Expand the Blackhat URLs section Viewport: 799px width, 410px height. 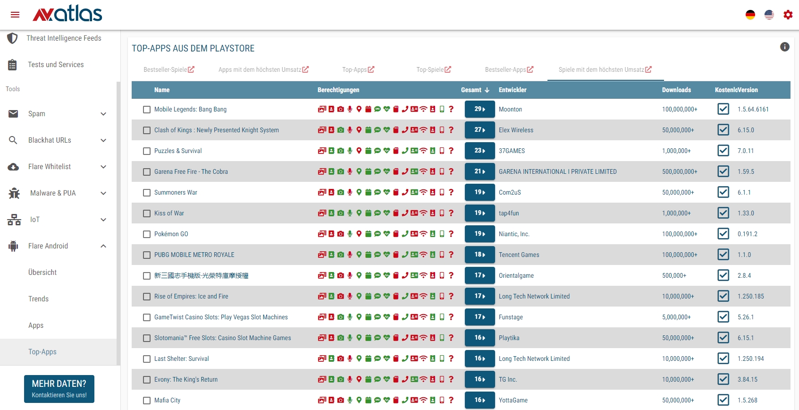tap(103, 140)
